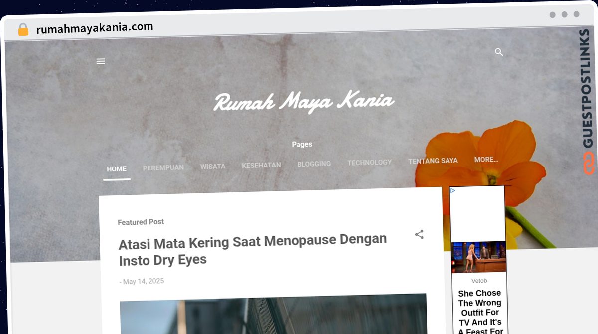Click the Vetob ad TV show thumbnail
Viewport: 598px width, 334px height.
[x=478, y=257]
